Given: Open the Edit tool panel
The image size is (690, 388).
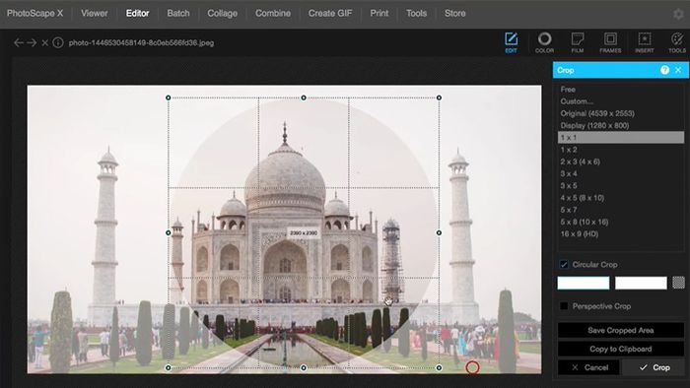Looking at the screenshot, I should (x=511, y=42).
